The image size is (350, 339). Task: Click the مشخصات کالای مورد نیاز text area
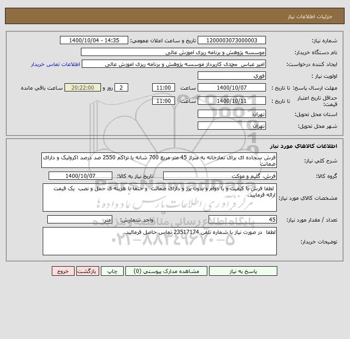coord(160,197)
